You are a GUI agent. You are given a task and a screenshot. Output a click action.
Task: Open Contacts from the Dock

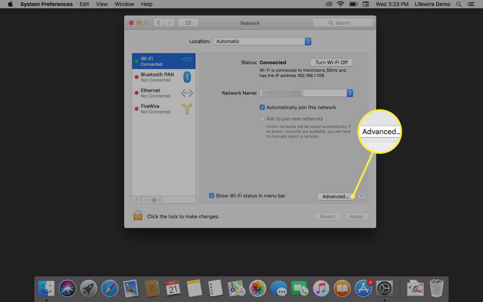pyautogui.click(x=152, y=289)
